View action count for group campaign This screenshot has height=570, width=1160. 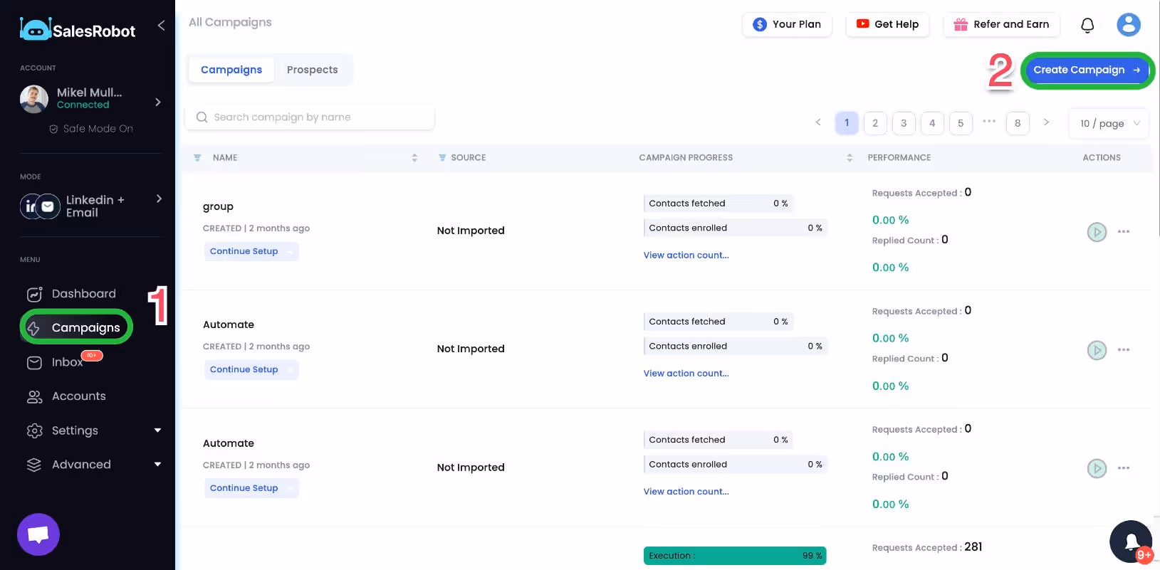pos(686,255)
